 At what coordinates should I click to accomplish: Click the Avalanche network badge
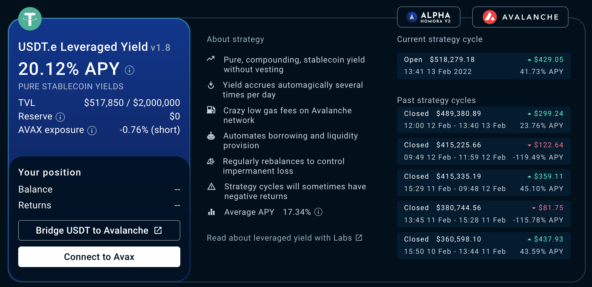pyautogui.click(x=520, y=17)
